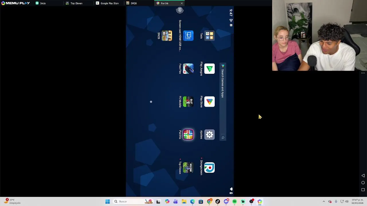Viewport: 367px width, 206px height.
Task: Click the Buscar taskbar search box
Action: pos(133,201)
